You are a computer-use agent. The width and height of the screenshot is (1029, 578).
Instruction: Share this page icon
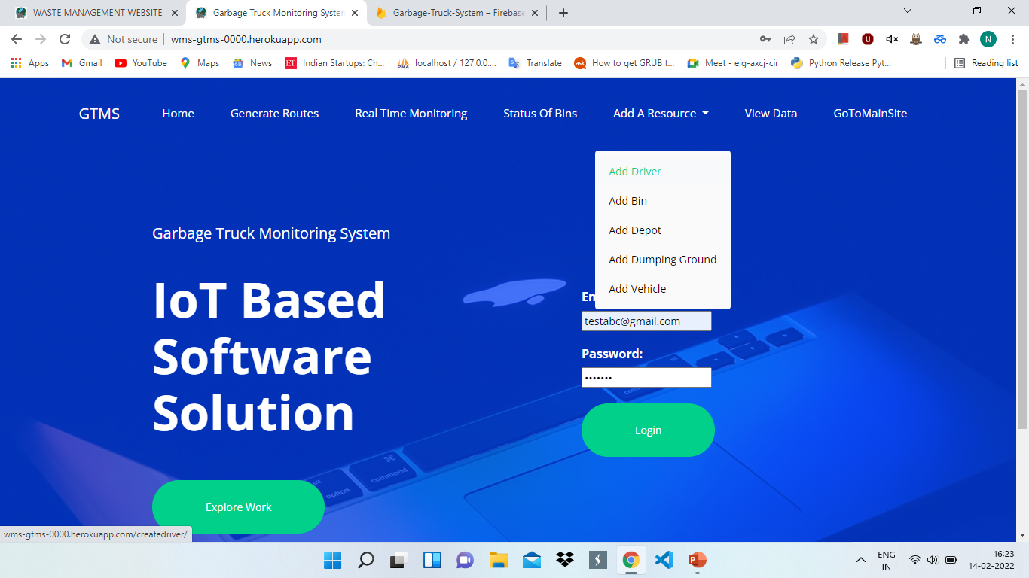coord(789,39)
